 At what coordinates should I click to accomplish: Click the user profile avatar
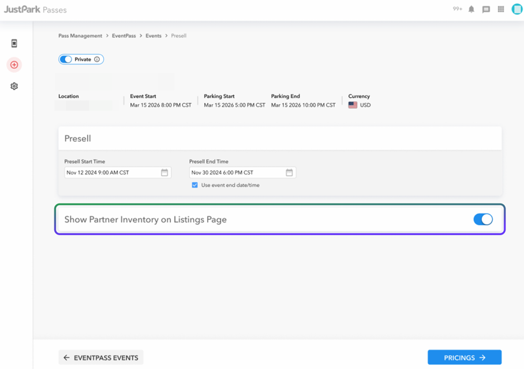[516, 9]
